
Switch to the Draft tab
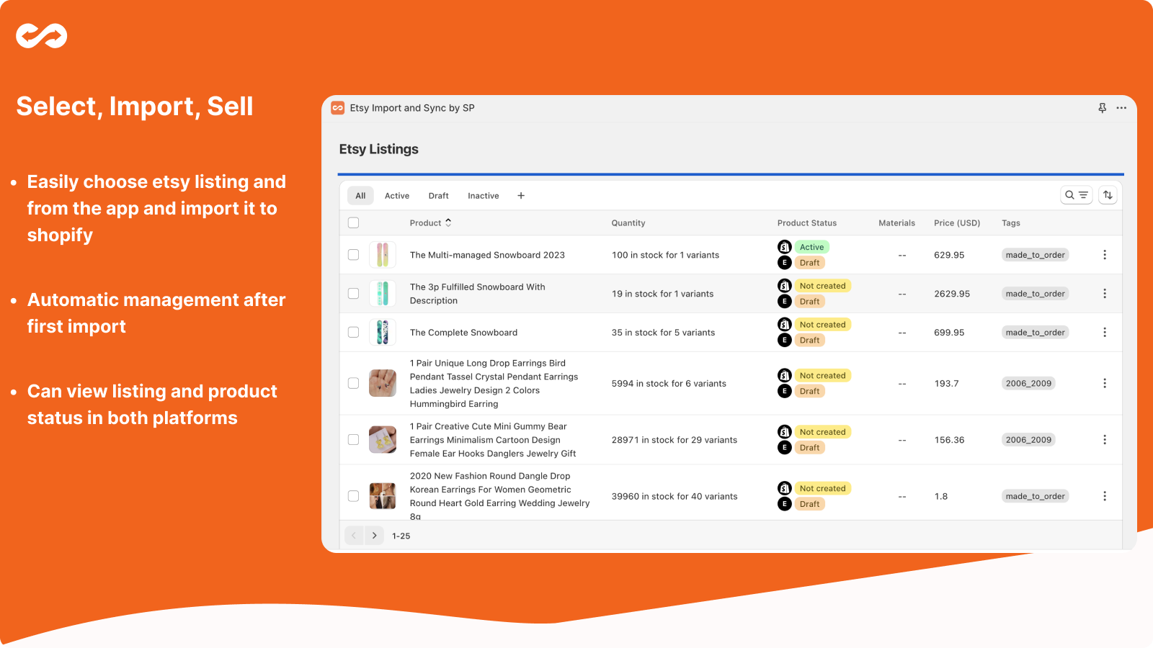(x=438, y=196)
